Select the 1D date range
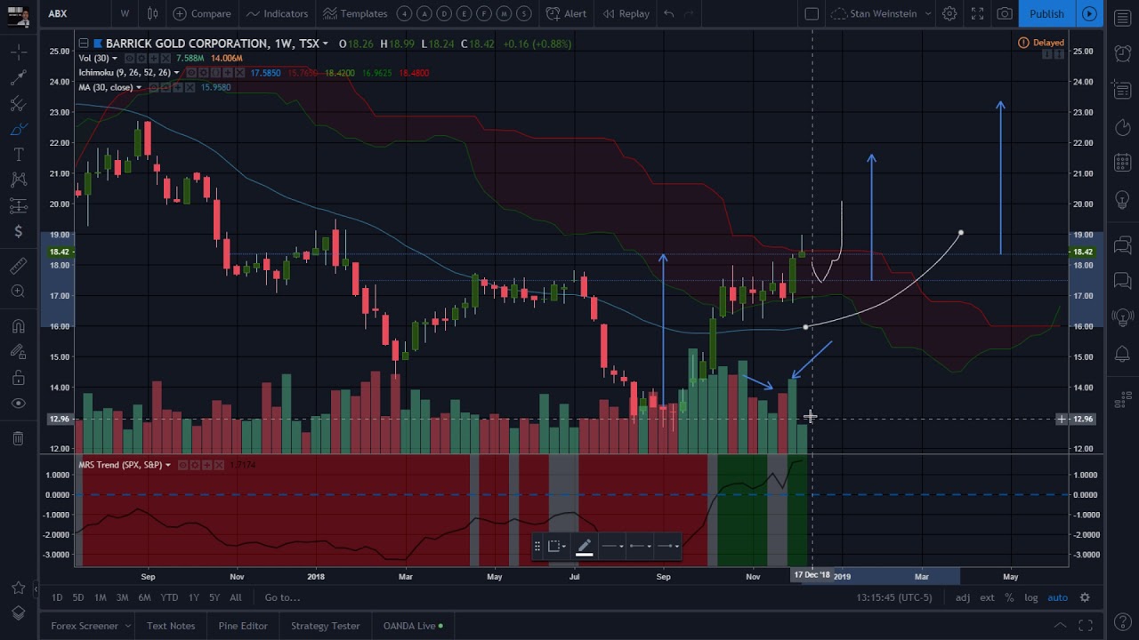This screenshot has height=640, width=1139. point(56,597)
